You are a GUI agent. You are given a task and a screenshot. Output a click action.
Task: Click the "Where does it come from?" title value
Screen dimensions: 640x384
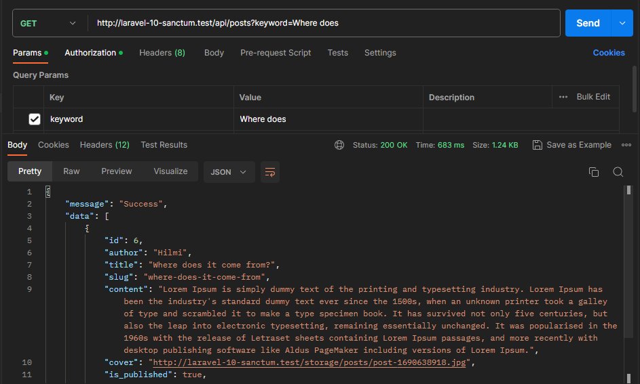point(212,265)
